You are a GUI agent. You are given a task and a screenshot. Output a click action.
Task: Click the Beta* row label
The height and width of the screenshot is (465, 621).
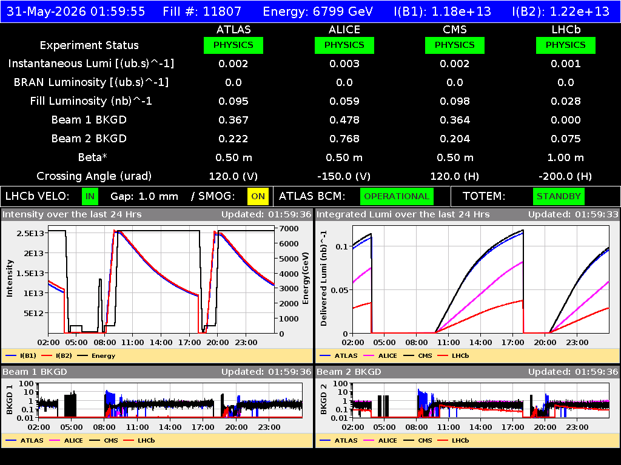(93, 157)
